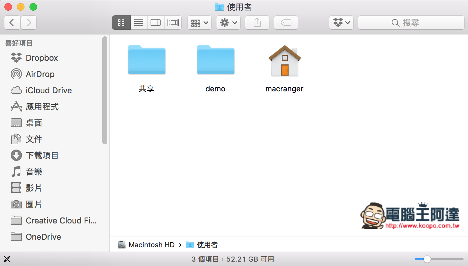This screenshot has width=468, height=266.
Task: Click the 搜尋 search field
Action: (x=411, y=23)
